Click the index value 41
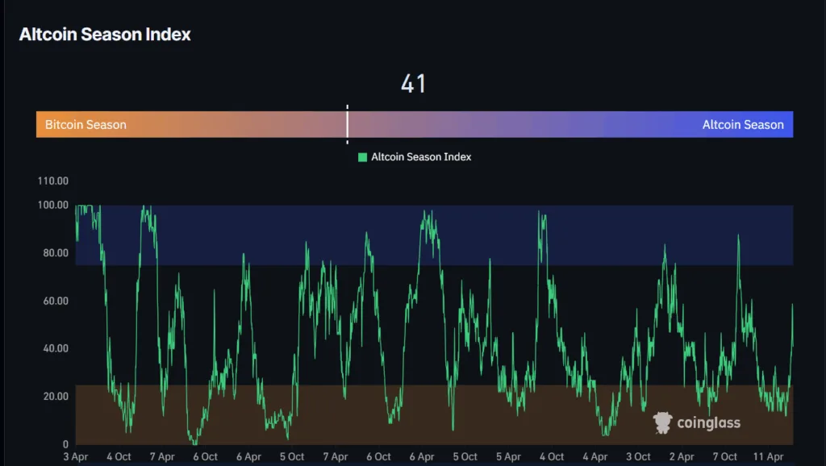 pyautogui.click(x=414, y=84)
